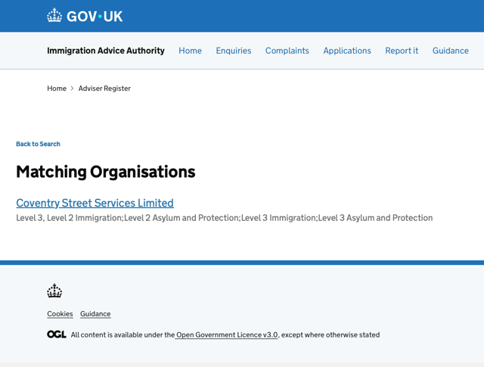484x367 pixels.
Task: Click the Back to Search link
Action: click(x=38, y=144)
